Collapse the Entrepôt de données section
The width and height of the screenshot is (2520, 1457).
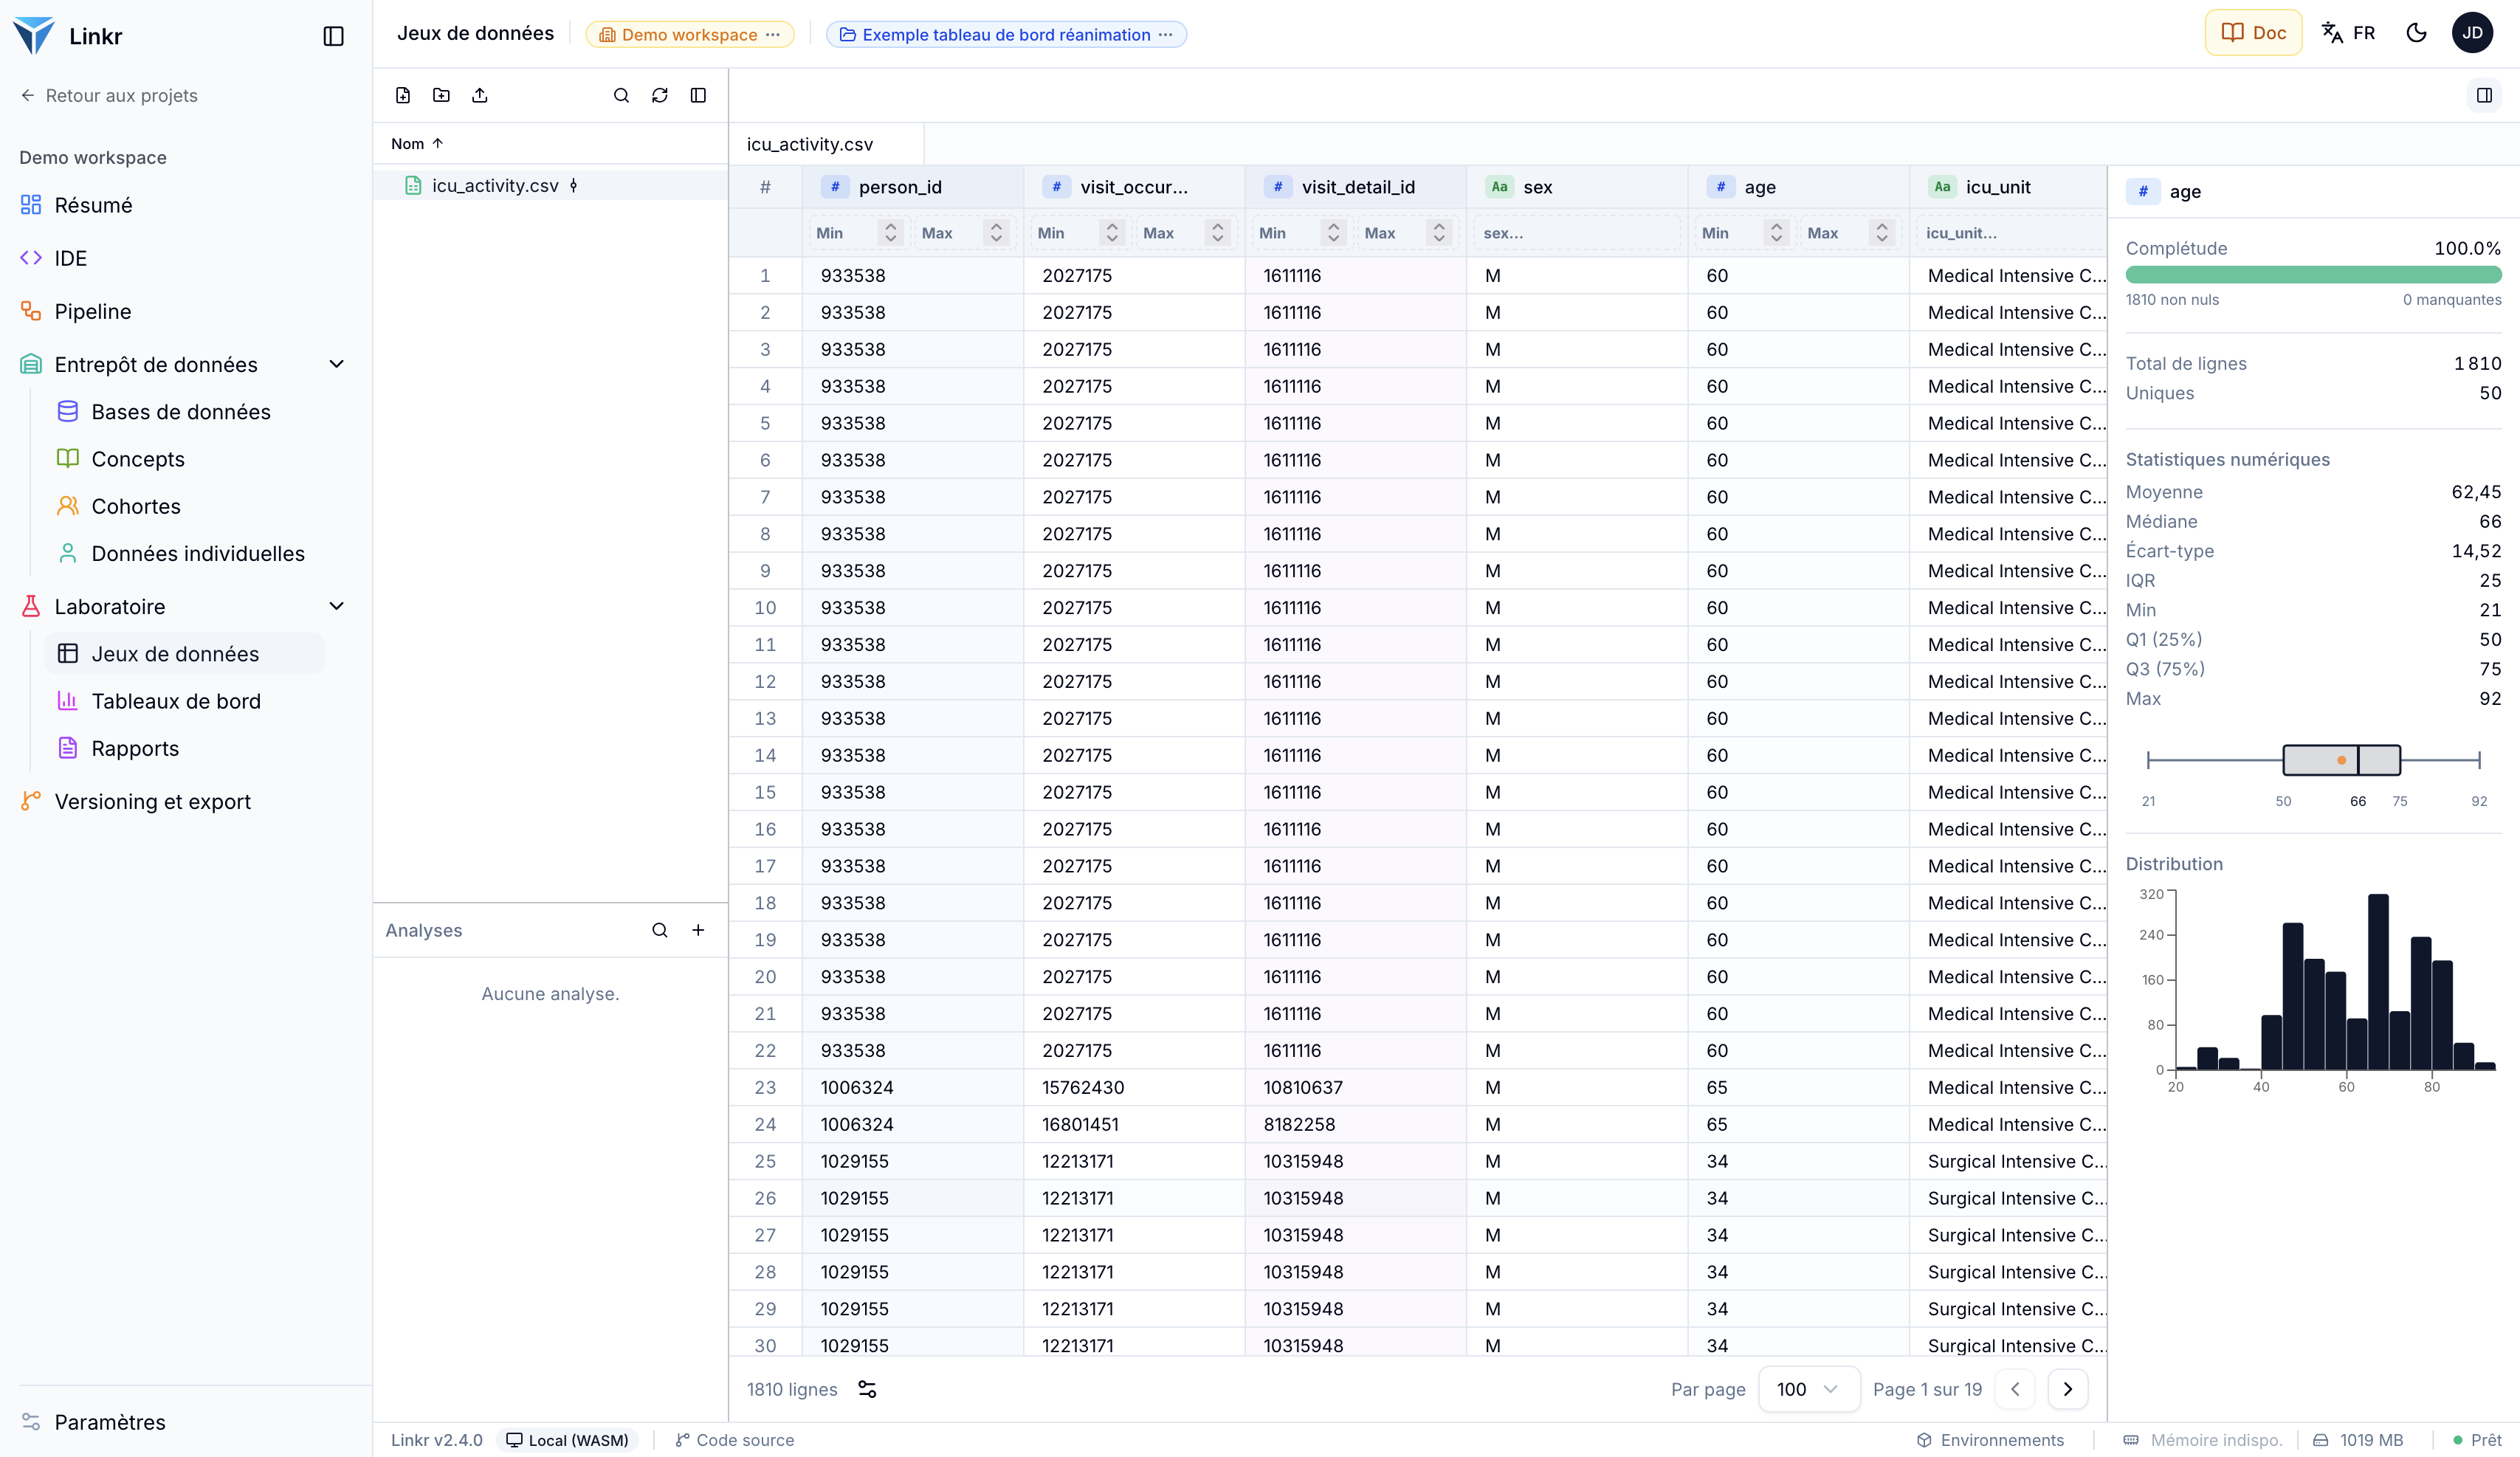(x=337, y=364)
